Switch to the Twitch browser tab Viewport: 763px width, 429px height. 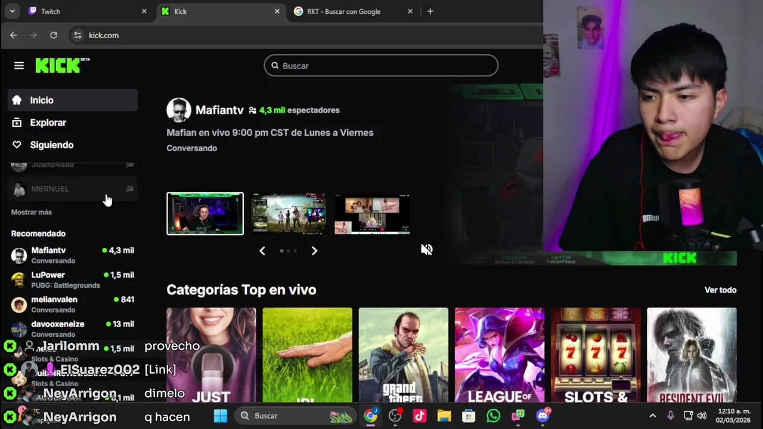click(x=88, y=11)
